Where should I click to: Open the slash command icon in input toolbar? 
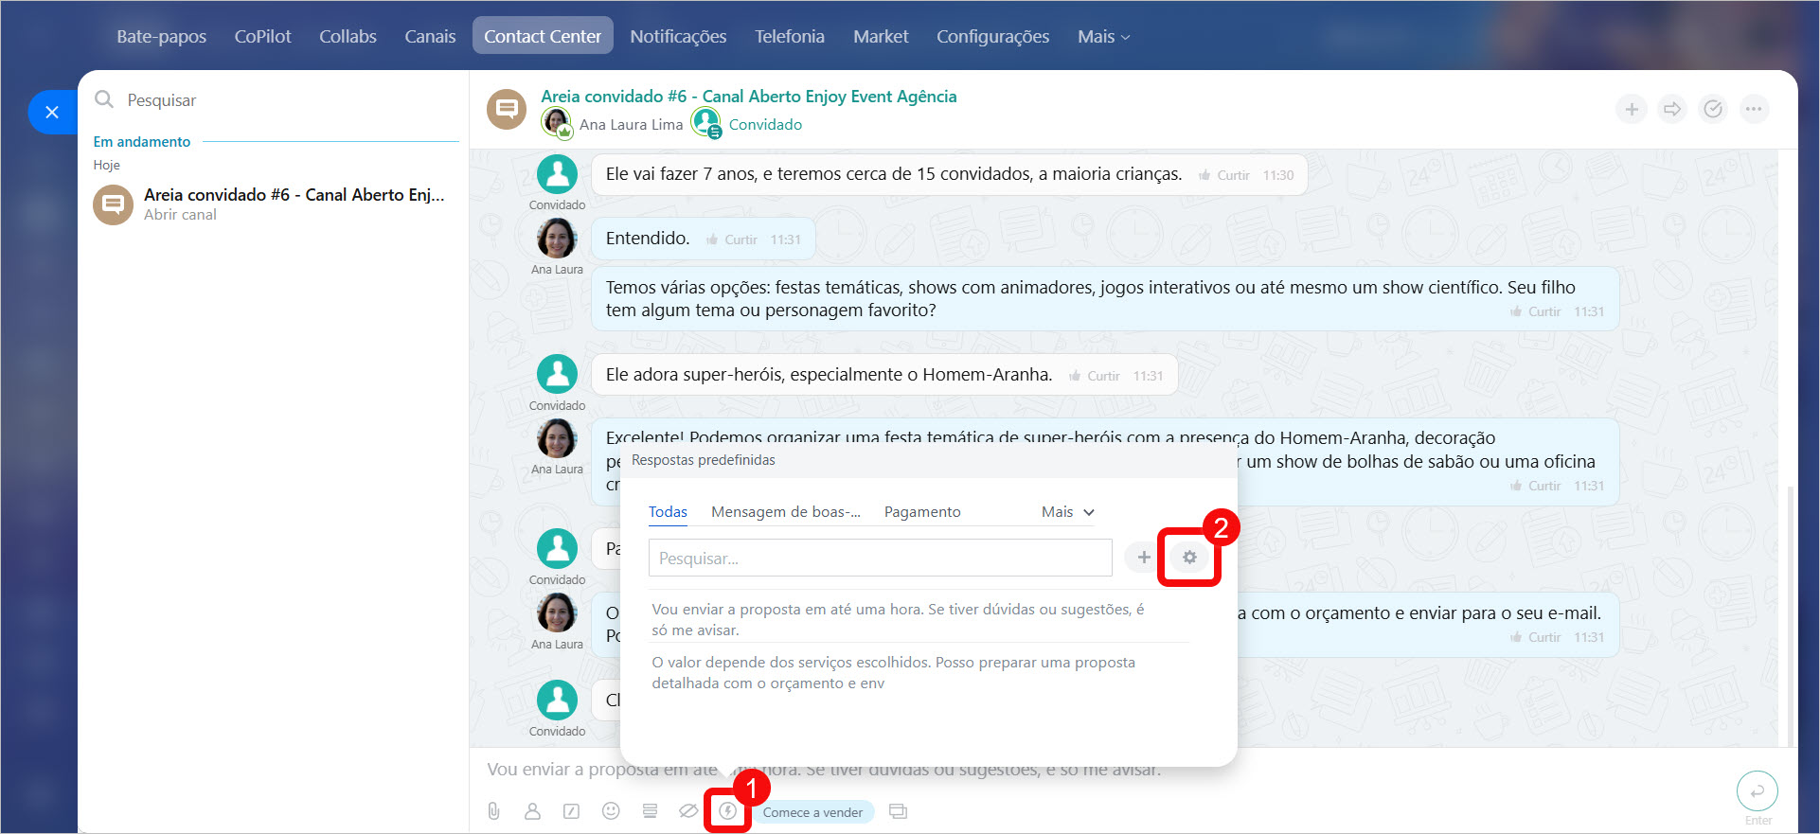click(571, 811)
